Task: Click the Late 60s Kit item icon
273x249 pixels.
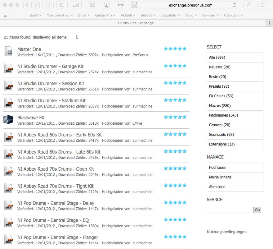Action: (8, 154)
